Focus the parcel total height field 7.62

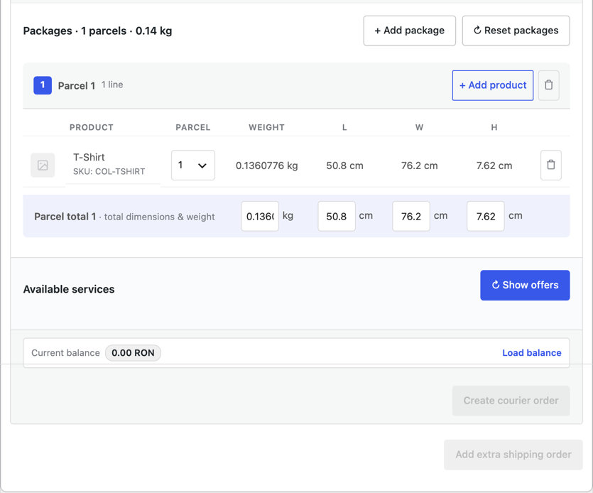(x=486, y=217)
